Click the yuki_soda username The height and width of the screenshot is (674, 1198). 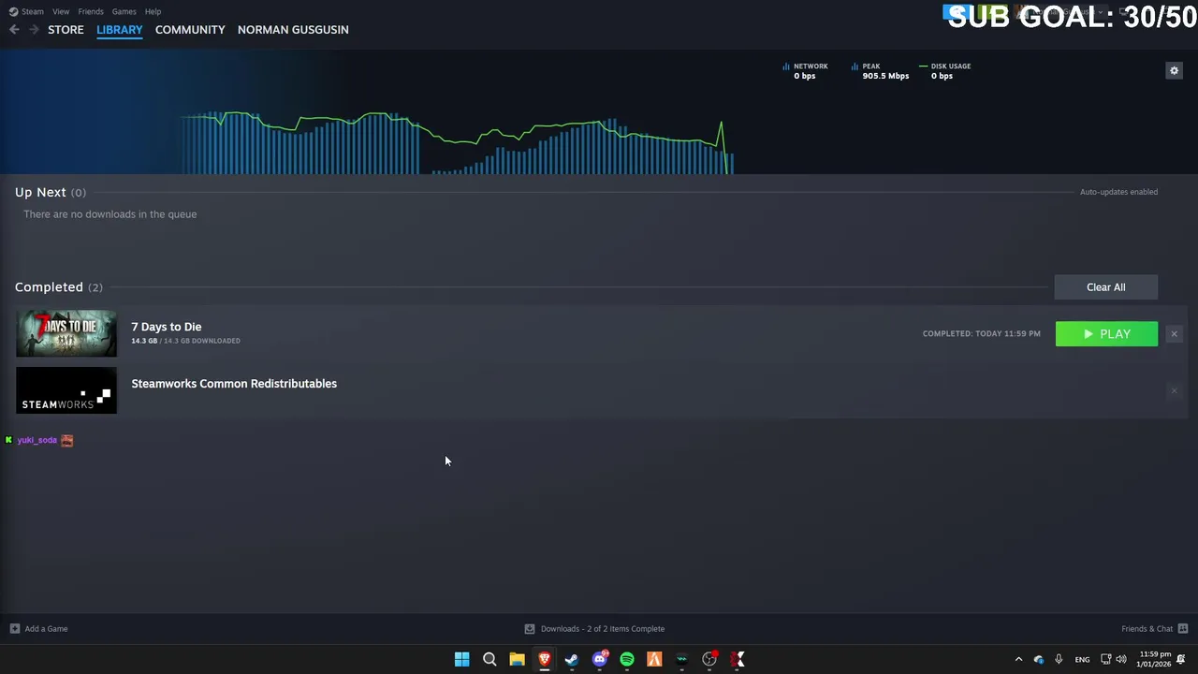37,440
